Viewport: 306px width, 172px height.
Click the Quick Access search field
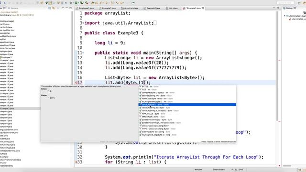click(x=285, y=3)
